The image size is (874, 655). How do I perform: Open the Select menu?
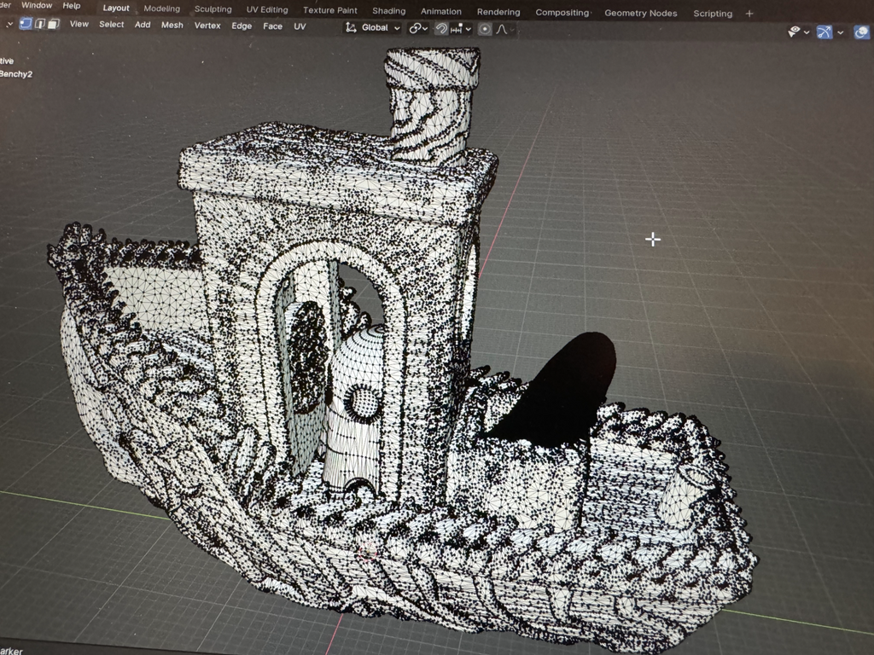[112, 24]
